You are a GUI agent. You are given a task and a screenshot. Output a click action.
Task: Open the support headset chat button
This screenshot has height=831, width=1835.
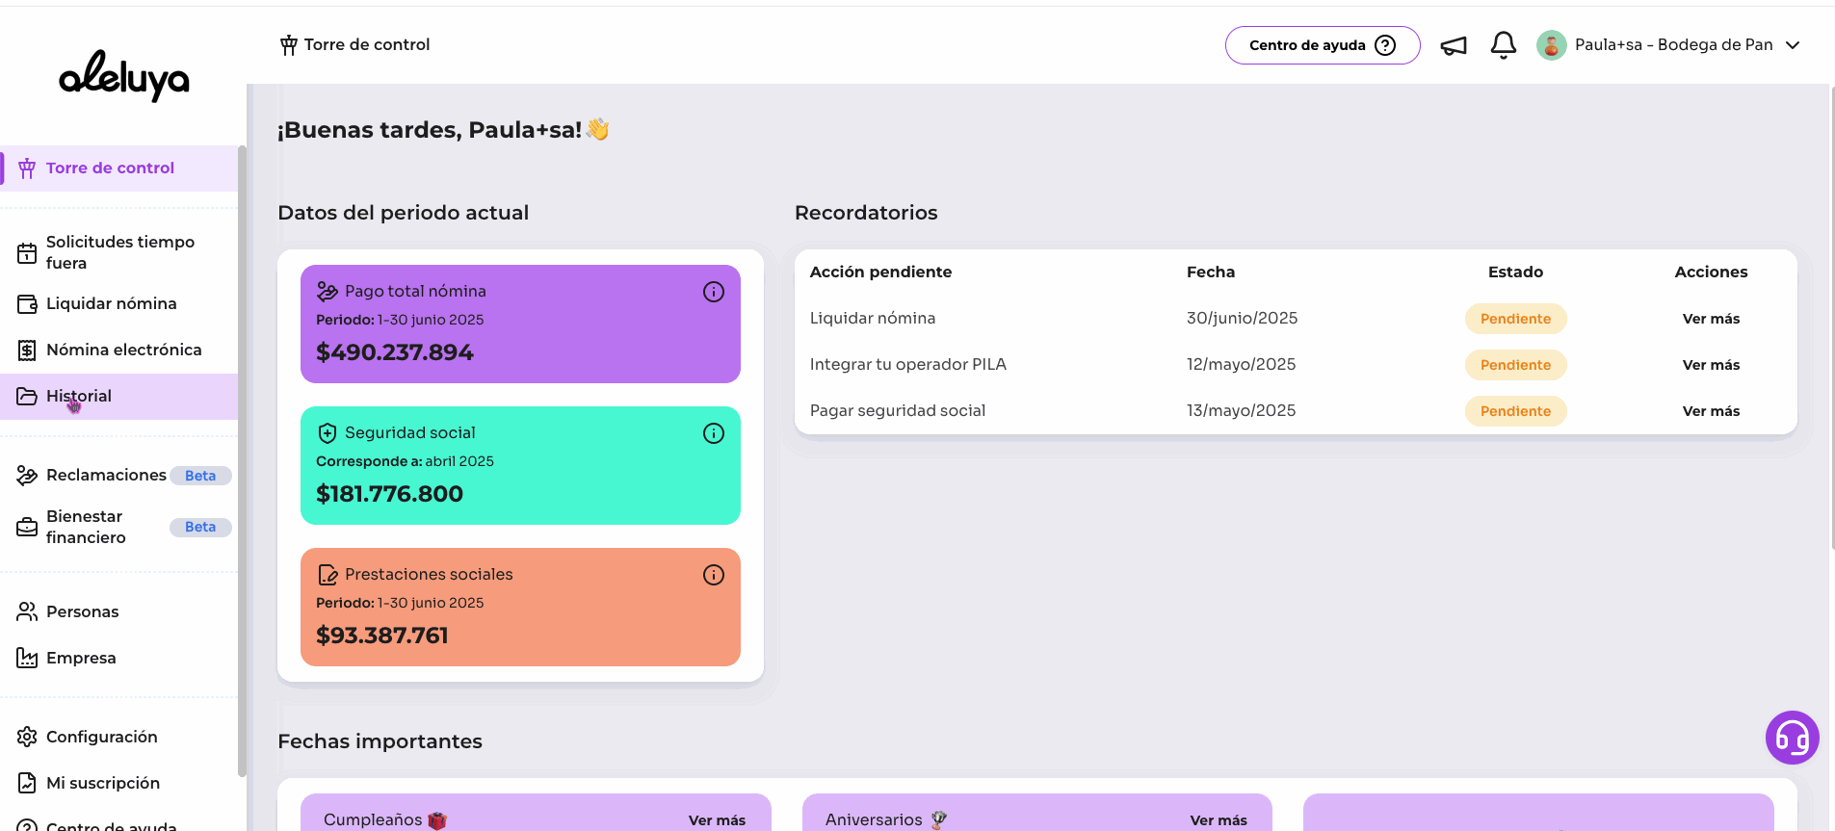pos(1792,738)
